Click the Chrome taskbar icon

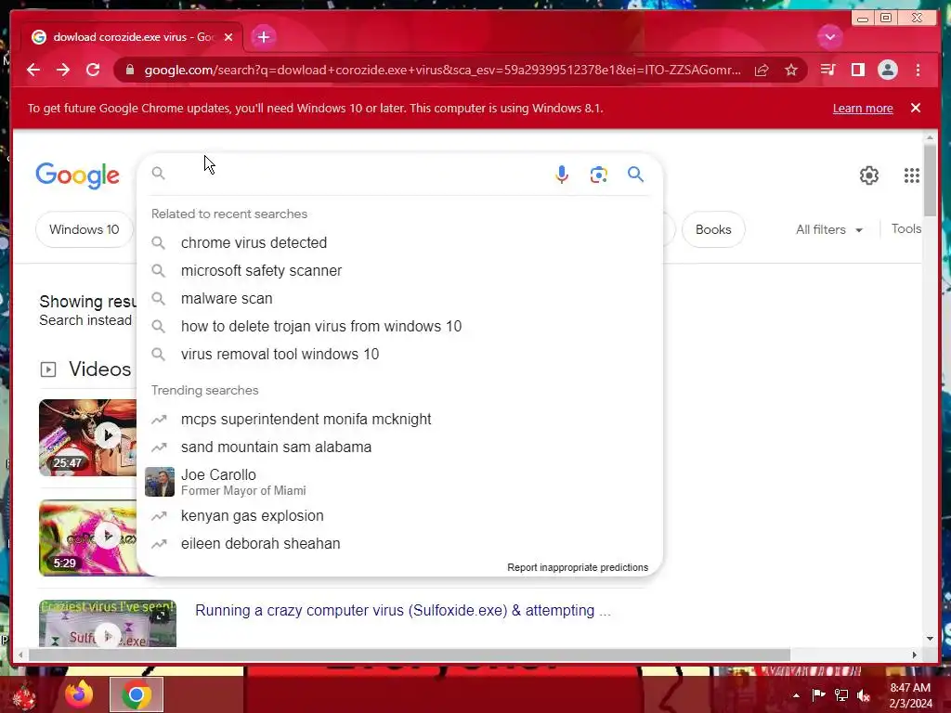coord(137,694)
